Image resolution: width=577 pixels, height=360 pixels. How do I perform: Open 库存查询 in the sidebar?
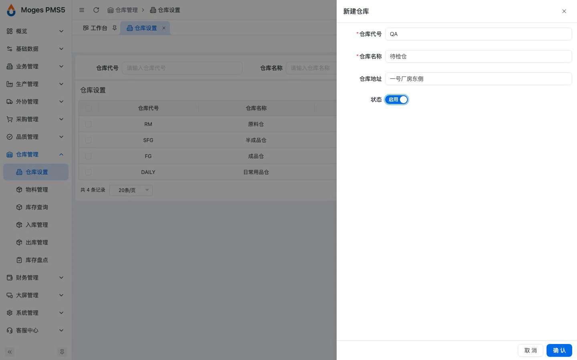(36, 207)
